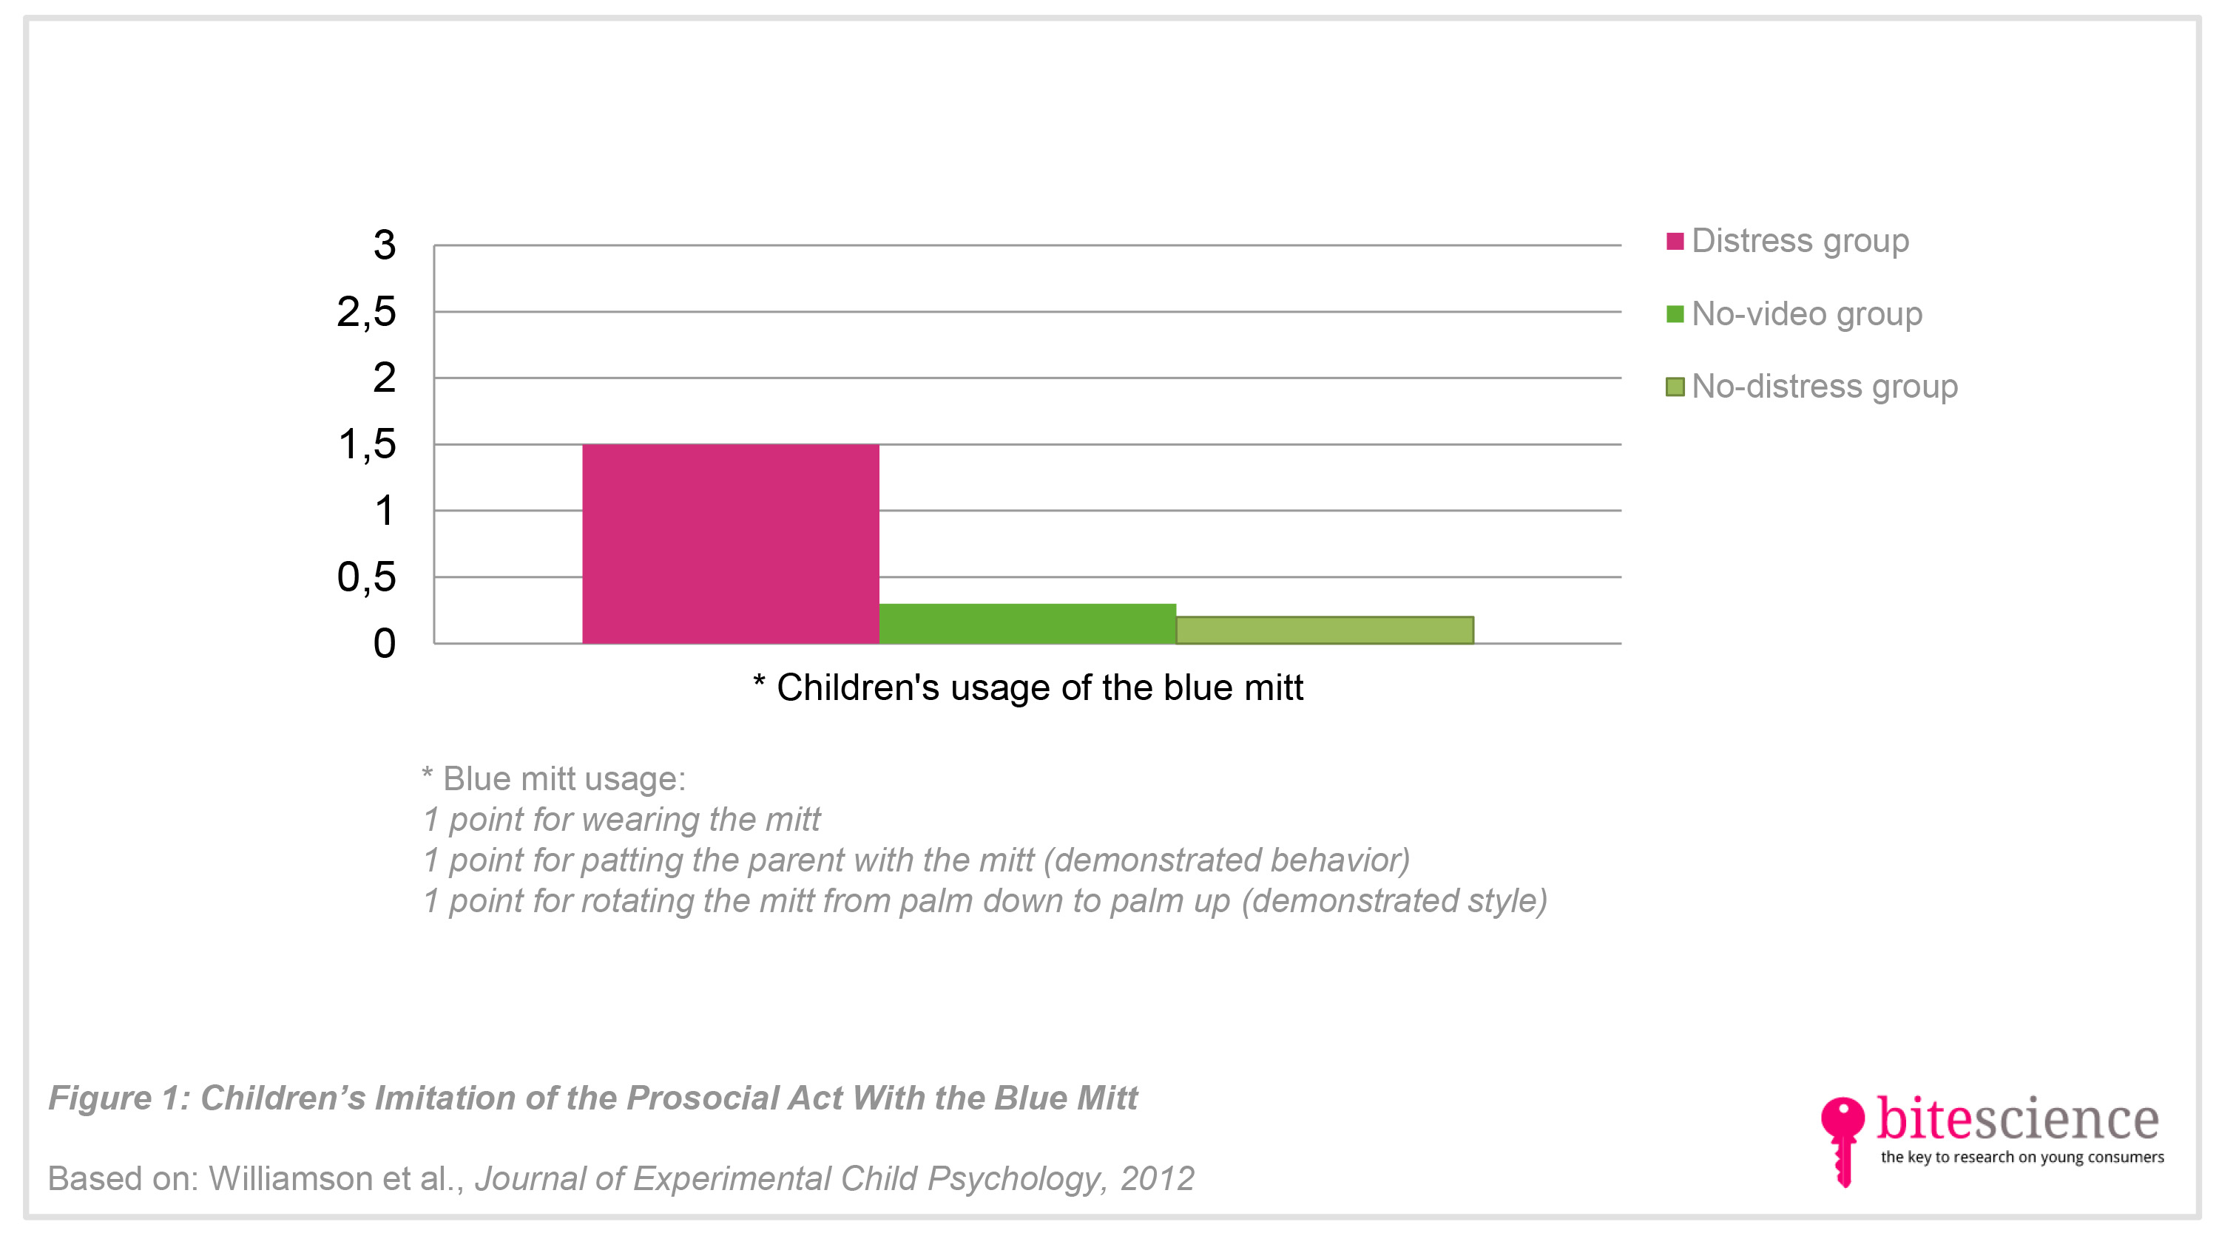Click the Blue mitt usage footnote heading
Screen dimensions: 2219x1247
pyautogui.click(x=554, y=779)
